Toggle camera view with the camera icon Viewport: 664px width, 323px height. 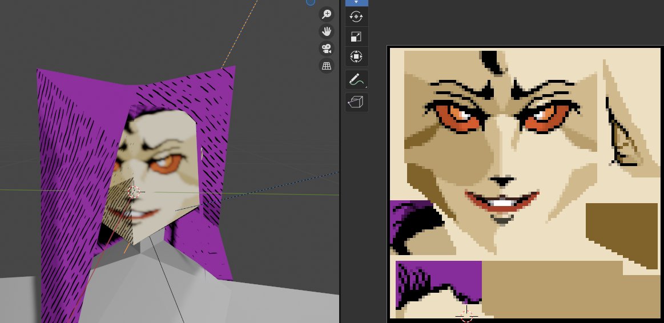(326, 49)
